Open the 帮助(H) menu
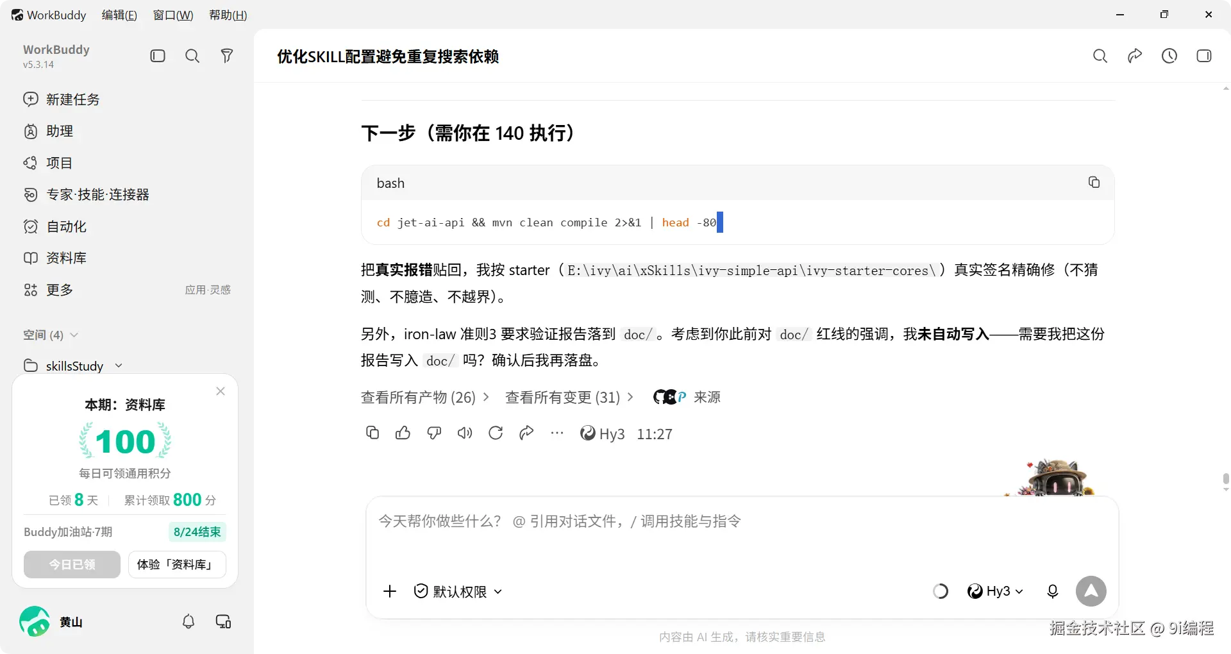1231x654 pixels. [x=228, y=15]
